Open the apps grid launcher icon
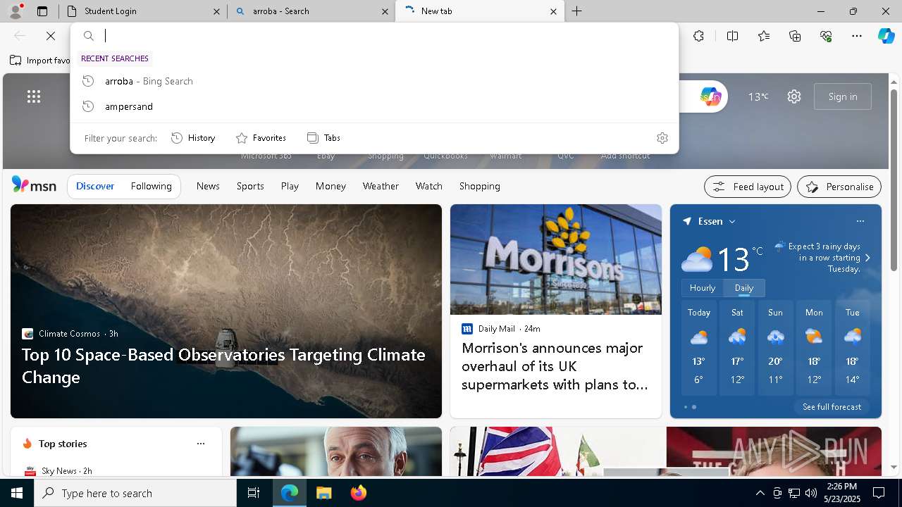Image resolution: width=902 pixels, height=507 pixels. click(x=34, y=96)
